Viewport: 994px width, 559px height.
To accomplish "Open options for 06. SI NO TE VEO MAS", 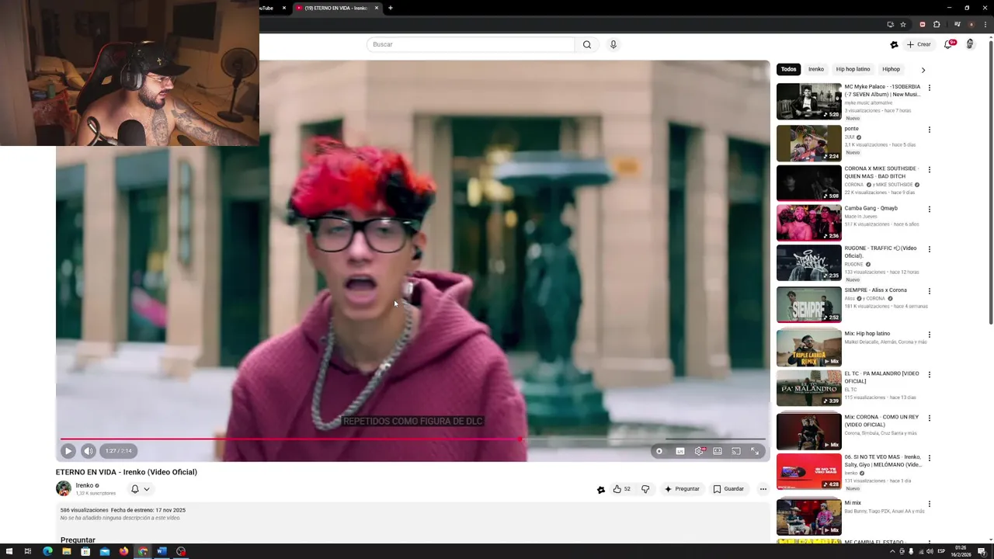I will 930,458.
